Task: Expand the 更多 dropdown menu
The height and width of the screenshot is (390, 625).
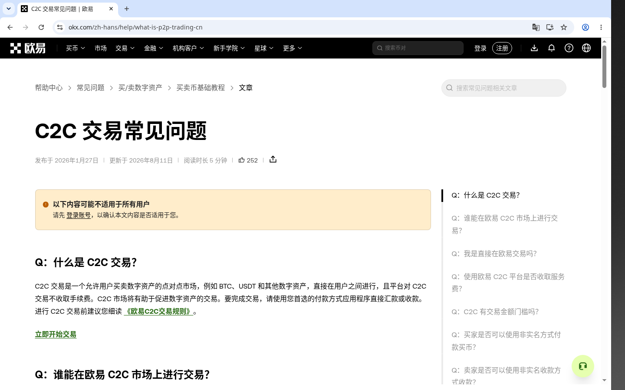Action: pyautogui.click(x=293, y=48)
